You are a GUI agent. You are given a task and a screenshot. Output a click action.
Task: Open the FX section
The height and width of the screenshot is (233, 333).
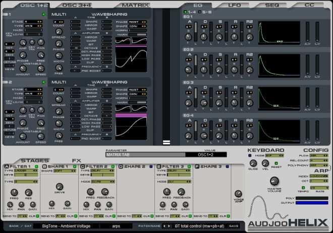tap(77, 160)
